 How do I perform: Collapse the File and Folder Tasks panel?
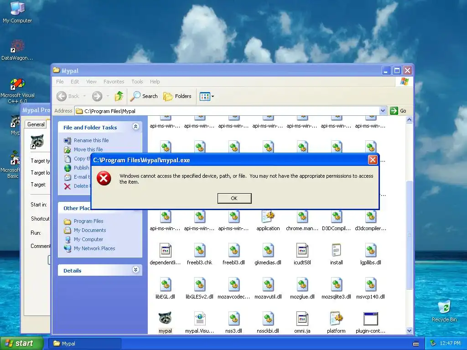point(135,127)
